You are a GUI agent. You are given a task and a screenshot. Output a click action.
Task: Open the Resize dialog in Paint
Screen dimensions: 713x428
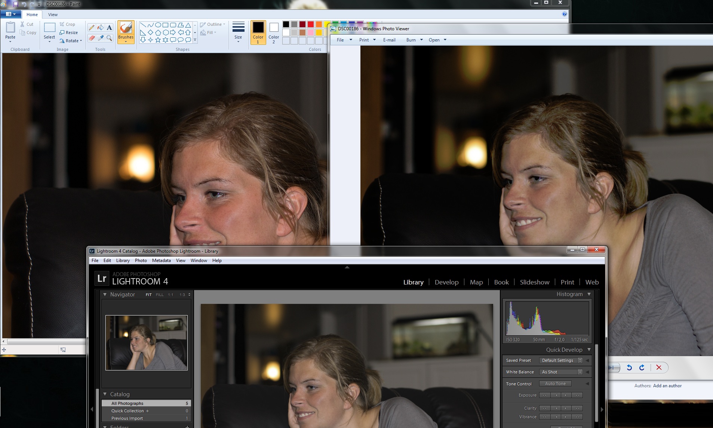68,33
